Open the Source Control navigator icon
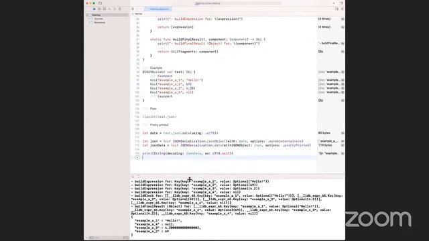This screenshot has width=429, height=241. pyautogui.click(x=99, y=9)
